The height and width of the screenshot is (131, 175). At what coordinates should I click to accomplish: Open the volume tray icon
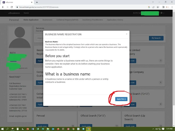click(156, 129)
